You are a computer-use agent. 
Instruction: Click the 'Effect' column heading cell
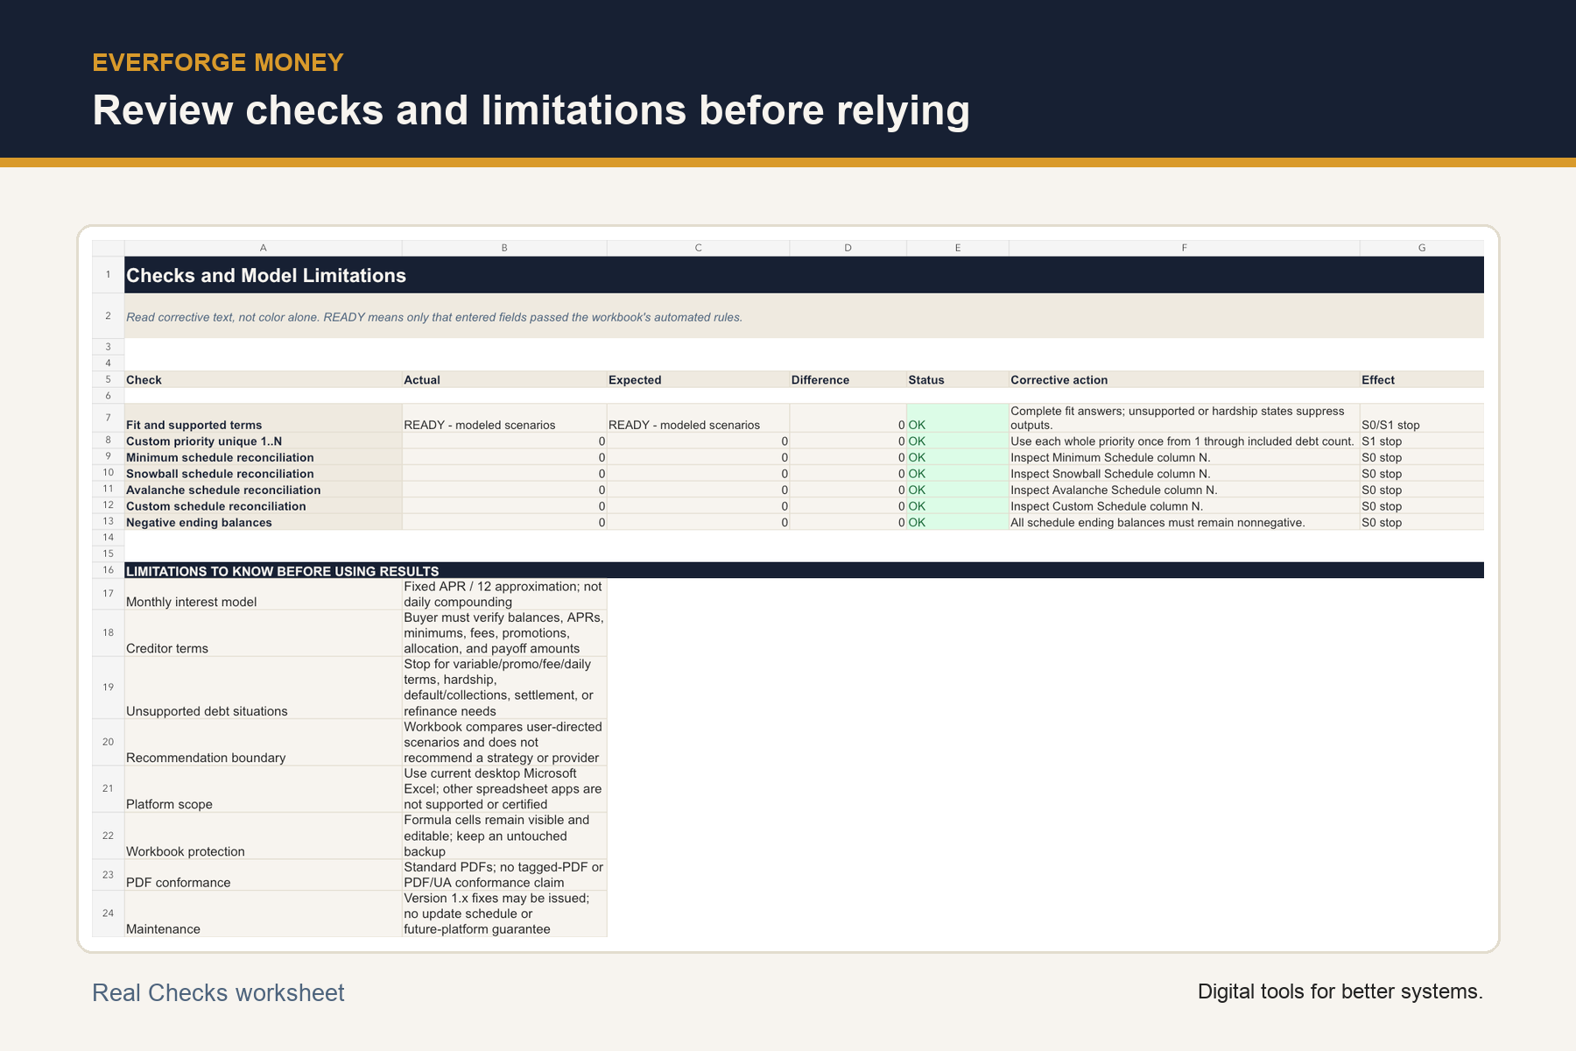[x=1422, y=379]
